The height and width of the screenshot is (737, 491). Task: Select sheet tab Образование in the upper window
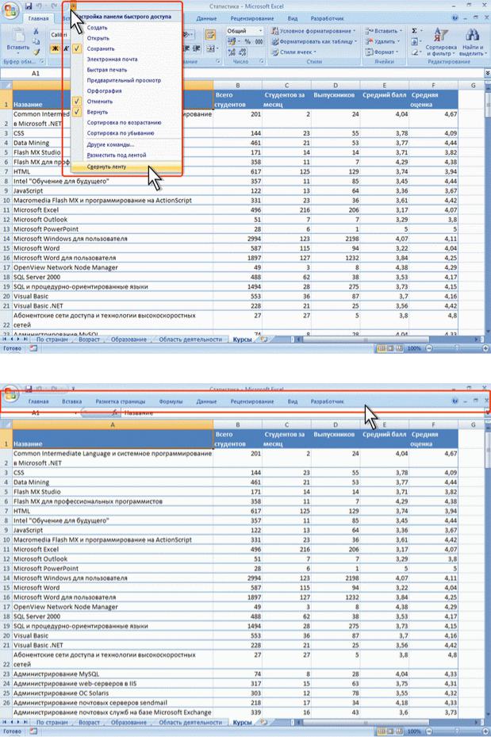(129, 340)
